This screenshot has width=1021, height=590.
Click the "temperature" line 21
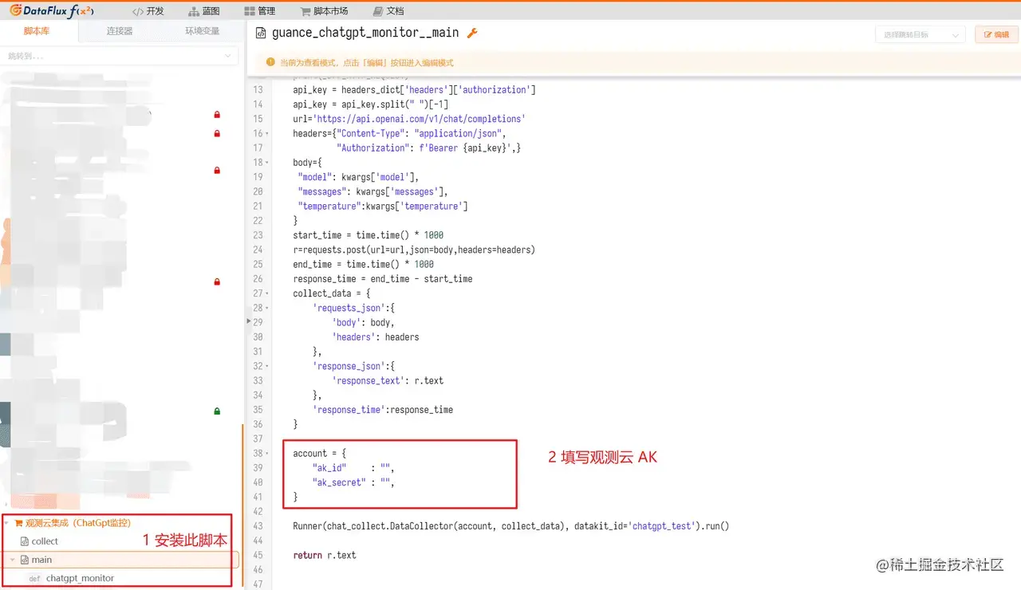pyautogui.click(x=383, y=206)
